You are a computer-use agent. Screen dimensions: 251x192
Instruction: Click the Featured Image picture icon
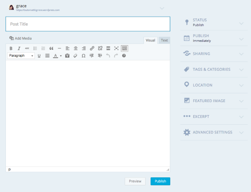click(x=187, y=100)
